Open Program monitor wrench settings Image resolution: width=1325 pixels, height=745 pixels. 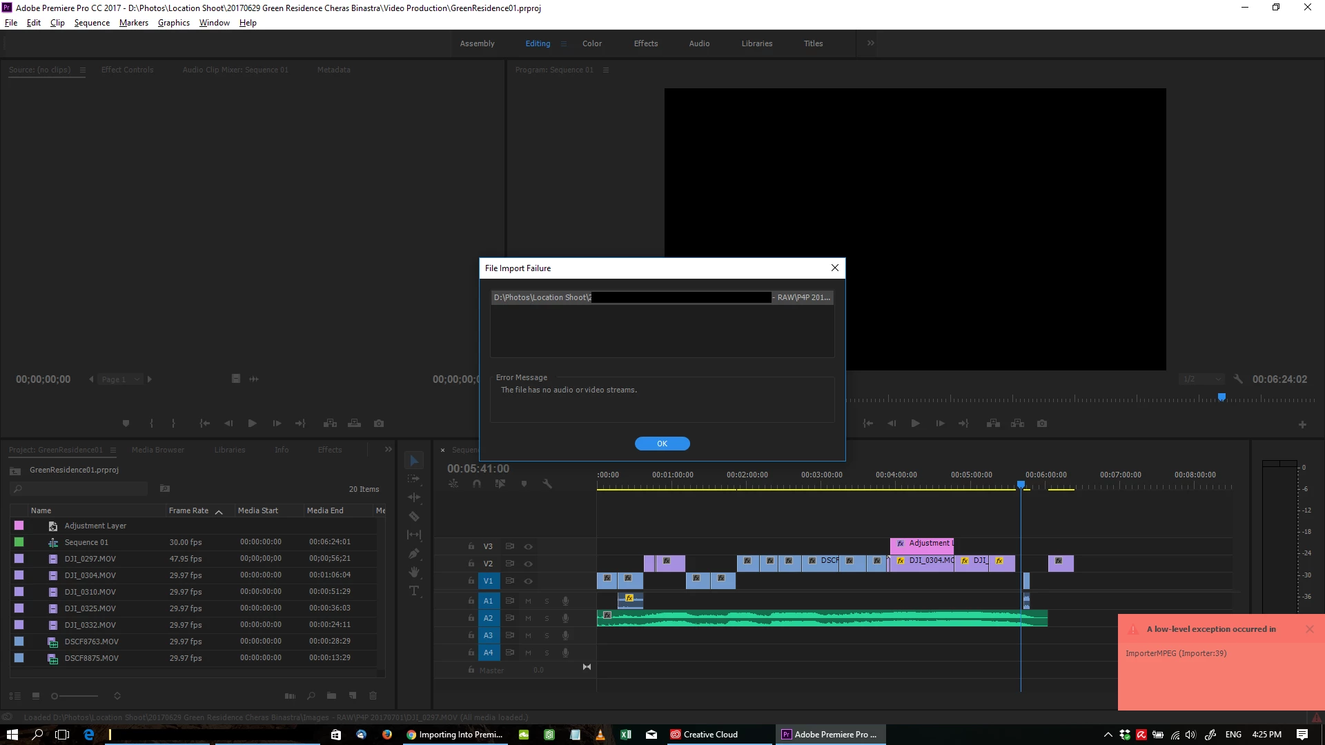pyautogui.click(x=1238, y=379)
